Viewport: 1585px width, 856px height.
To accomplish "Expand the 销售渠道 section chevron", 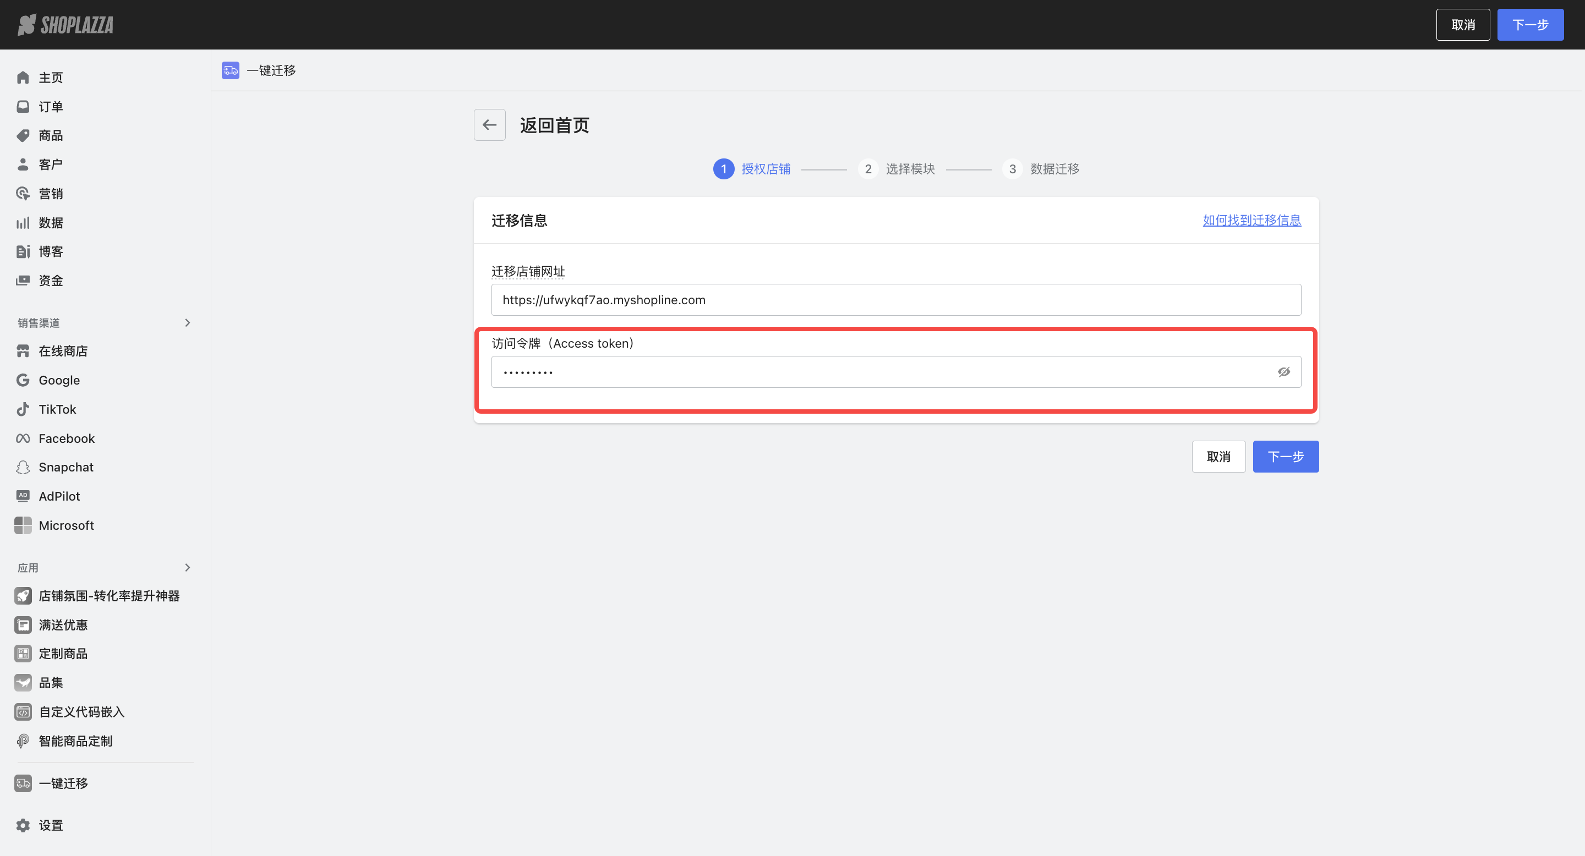I will pos(187,323).
